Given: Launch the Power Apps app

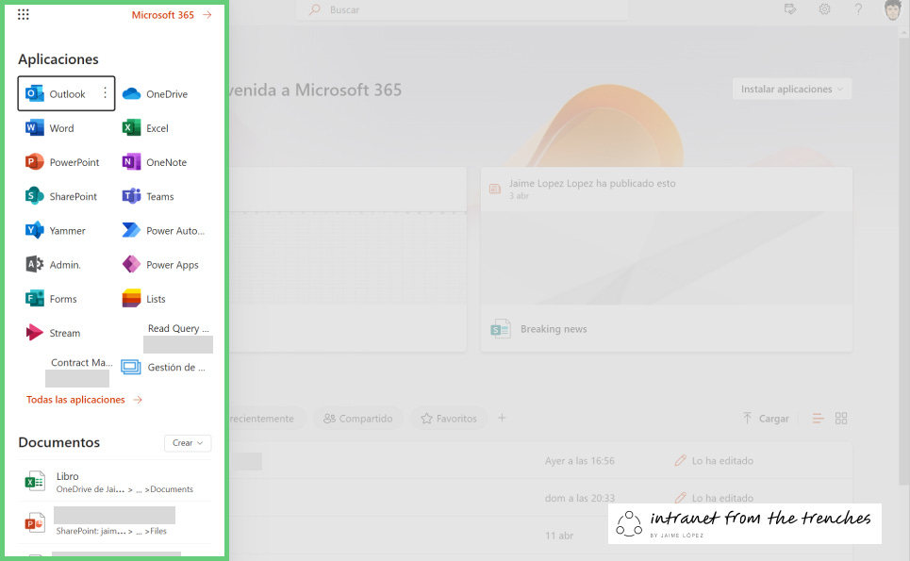Looking at the screenshot, I should click(x=160, y=265).
